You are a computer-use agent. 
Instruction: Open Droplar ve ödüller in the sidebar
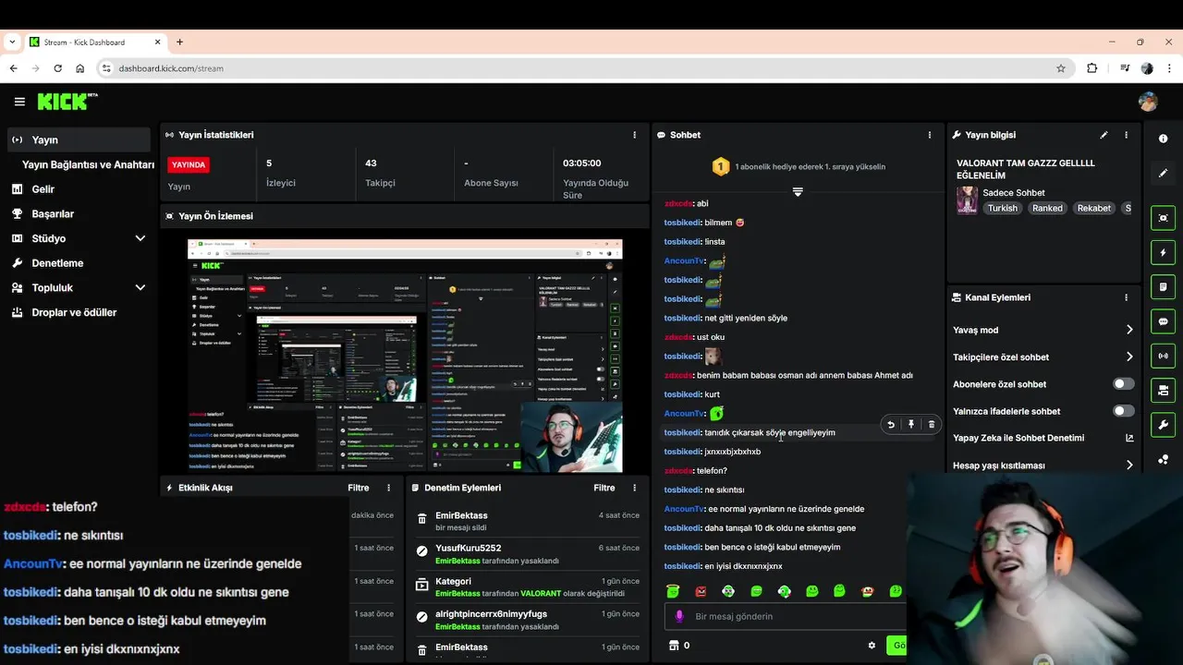pyautogui.click(x=76, y=312)
